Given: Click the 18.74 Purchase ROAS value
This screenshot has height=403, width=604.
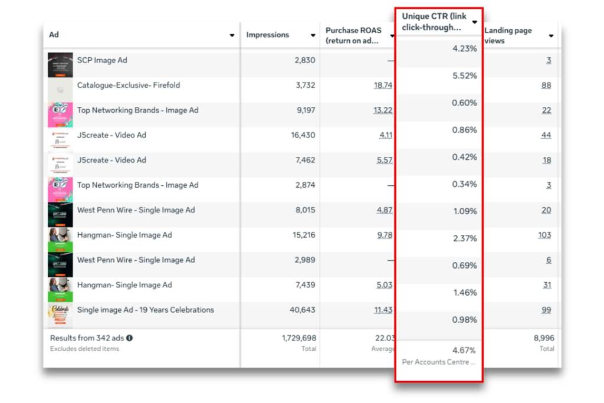Looking at the screenshot, I should 383,86.
